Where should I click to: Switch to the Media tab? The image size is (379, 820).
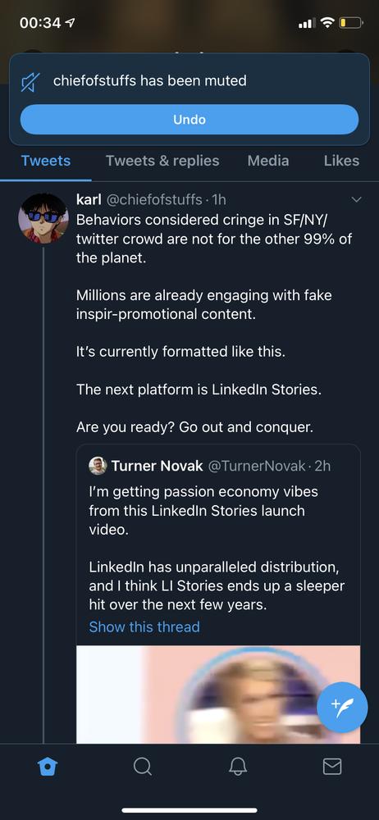click(268, 161)
